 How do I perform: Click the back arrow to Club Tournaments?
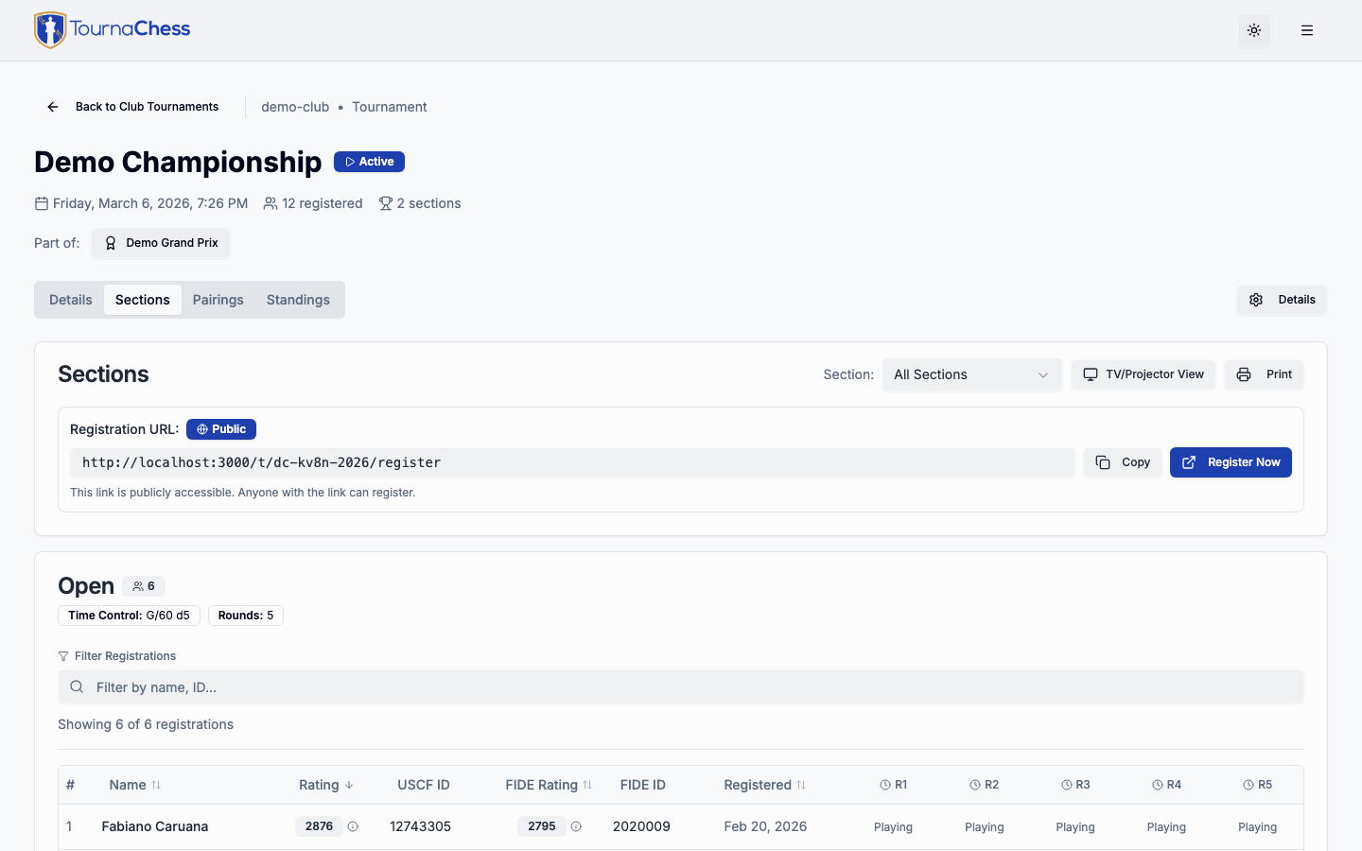coord(52,106)
